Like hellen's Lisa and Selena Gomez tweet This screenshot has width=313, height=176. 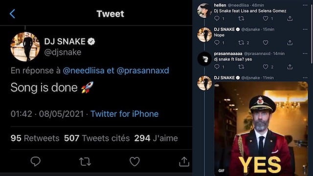pos(266,19)
